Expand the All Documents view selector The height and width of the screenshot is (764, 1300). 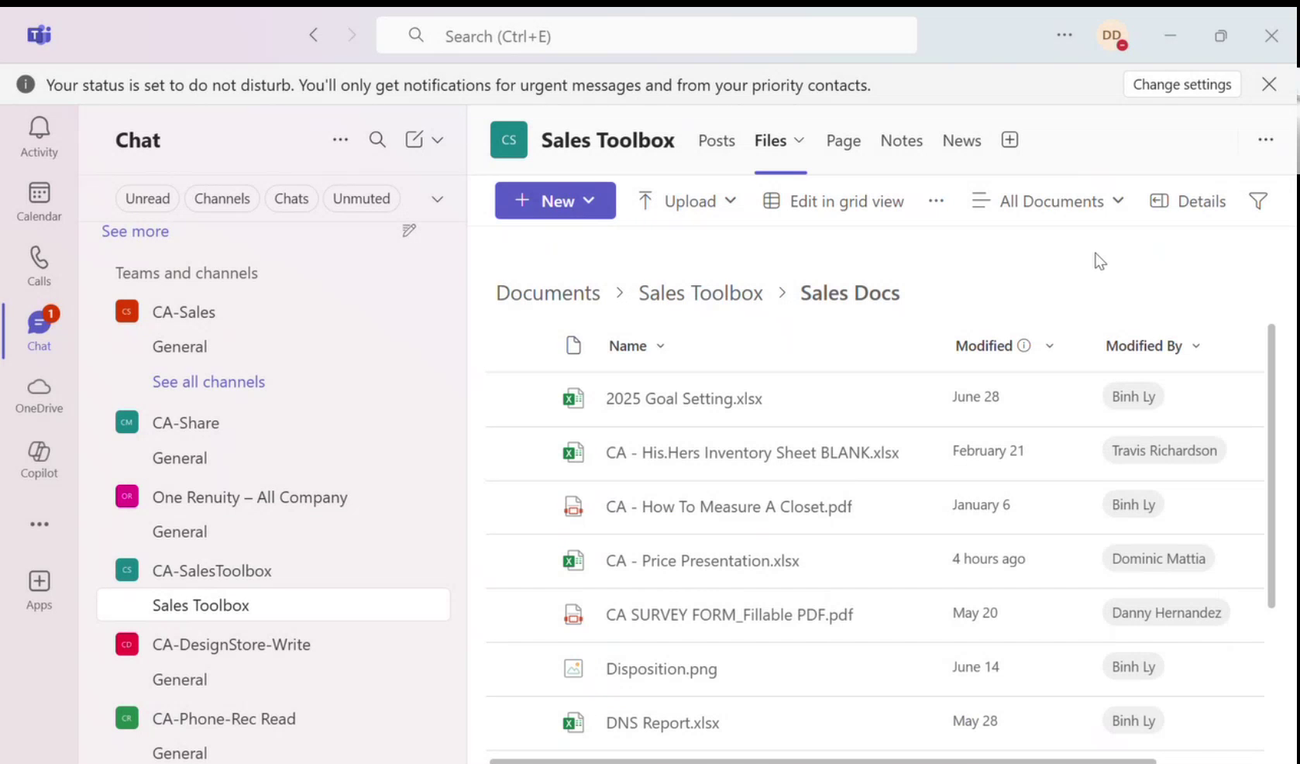[1047, 201]
